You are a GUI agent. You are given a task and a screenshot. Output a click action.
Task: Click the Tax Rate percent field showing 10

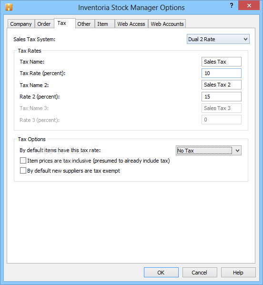coord(222,73)
